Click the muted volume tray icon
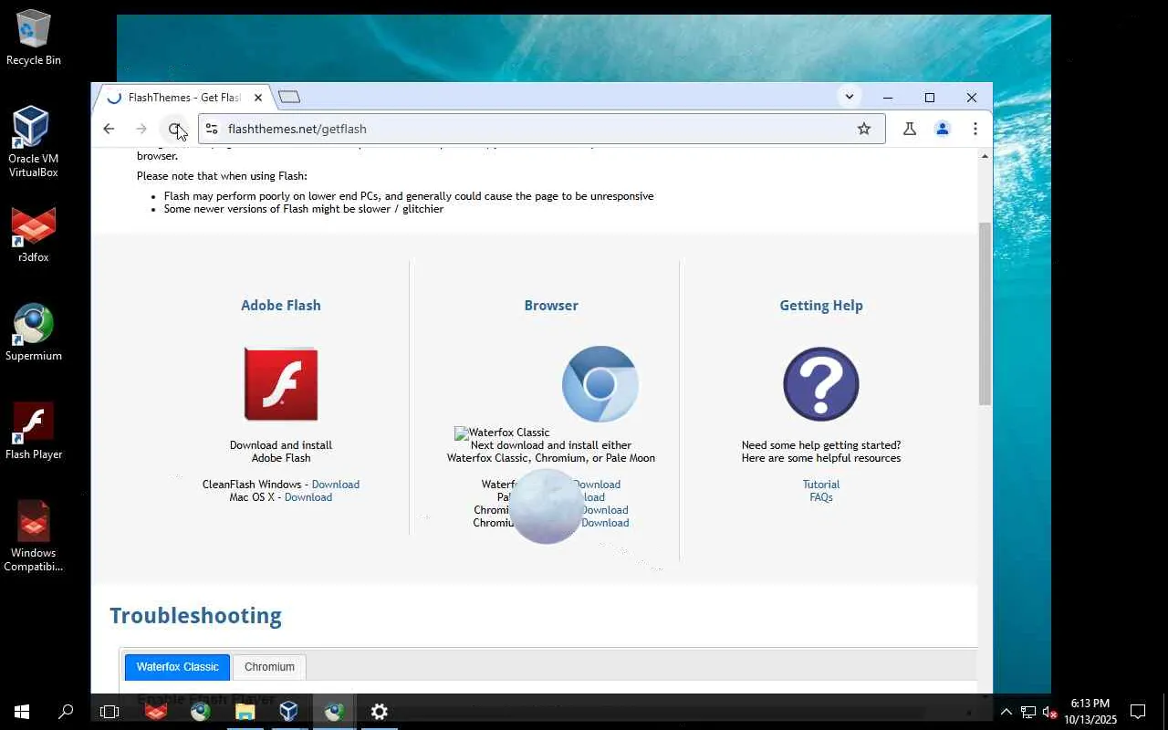 coord(1050,712)
